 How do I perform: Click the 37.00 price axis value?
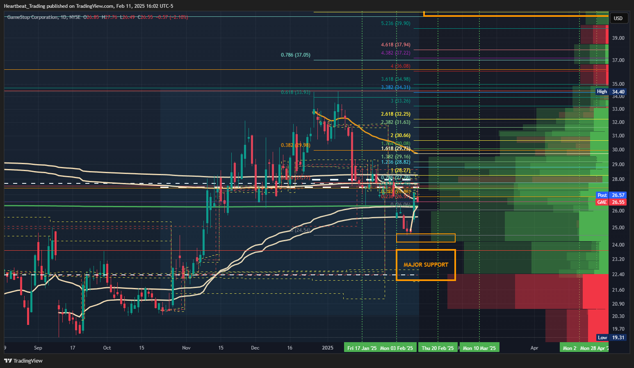[618, 60]
